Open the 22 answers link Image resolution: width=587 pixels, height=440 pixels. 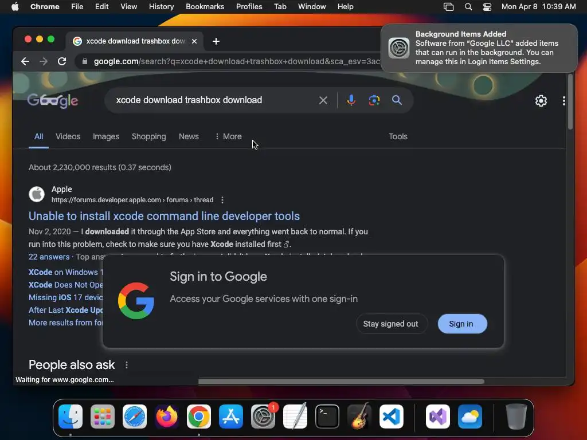[x=49, y=257]
